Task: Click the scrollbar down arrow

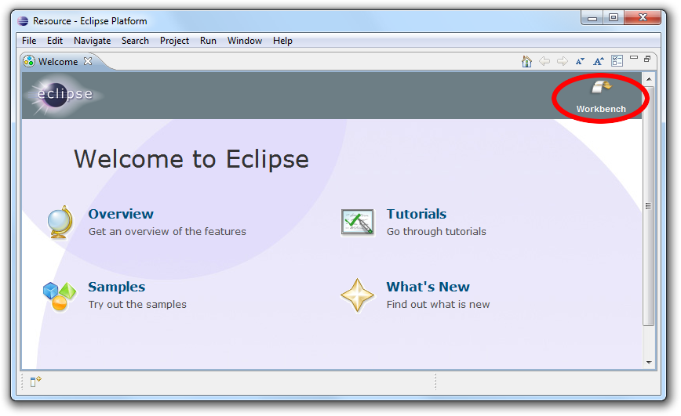Action: point(649,362)
